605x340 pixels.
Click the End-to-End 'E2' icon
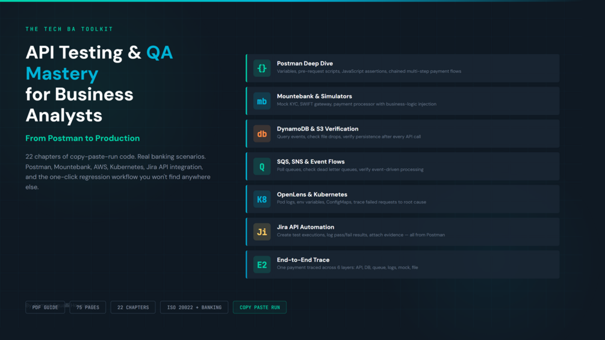point(262,264)
